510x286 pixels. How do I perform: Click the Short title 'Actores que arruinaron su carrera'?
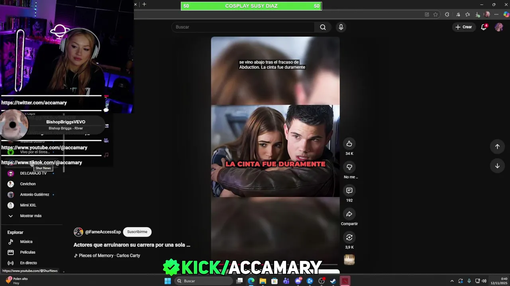(x=132, y=245)
